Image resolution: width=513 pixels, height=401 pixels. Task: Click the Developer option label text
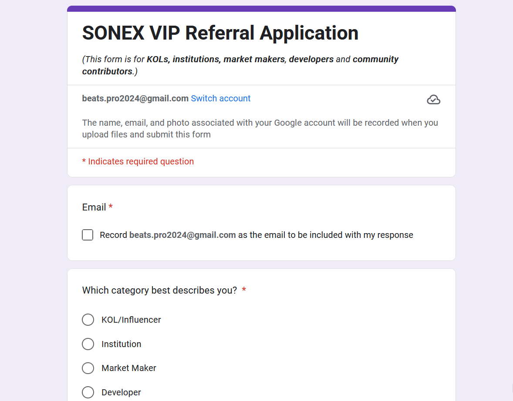tap(121, 392)
